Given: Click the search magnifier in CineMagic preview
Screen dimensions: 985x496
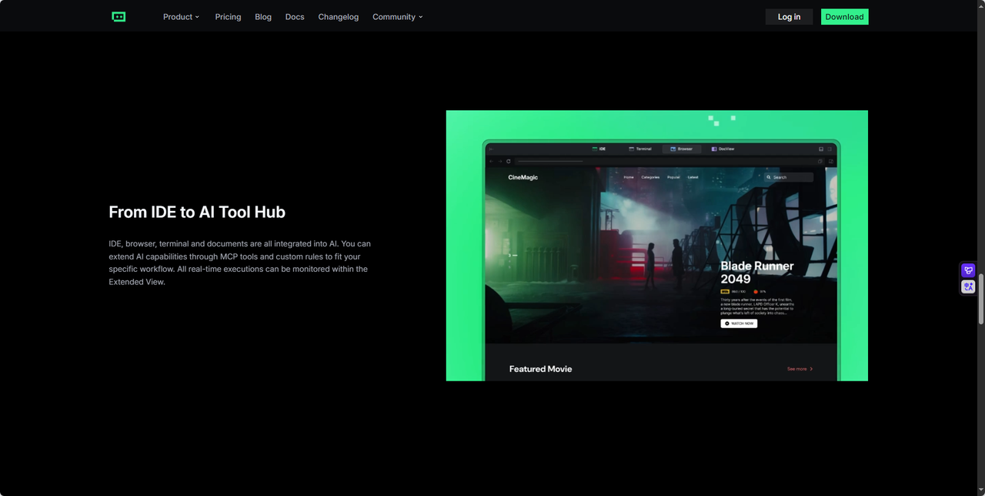Looking at the screenshot, I should 768,177.
